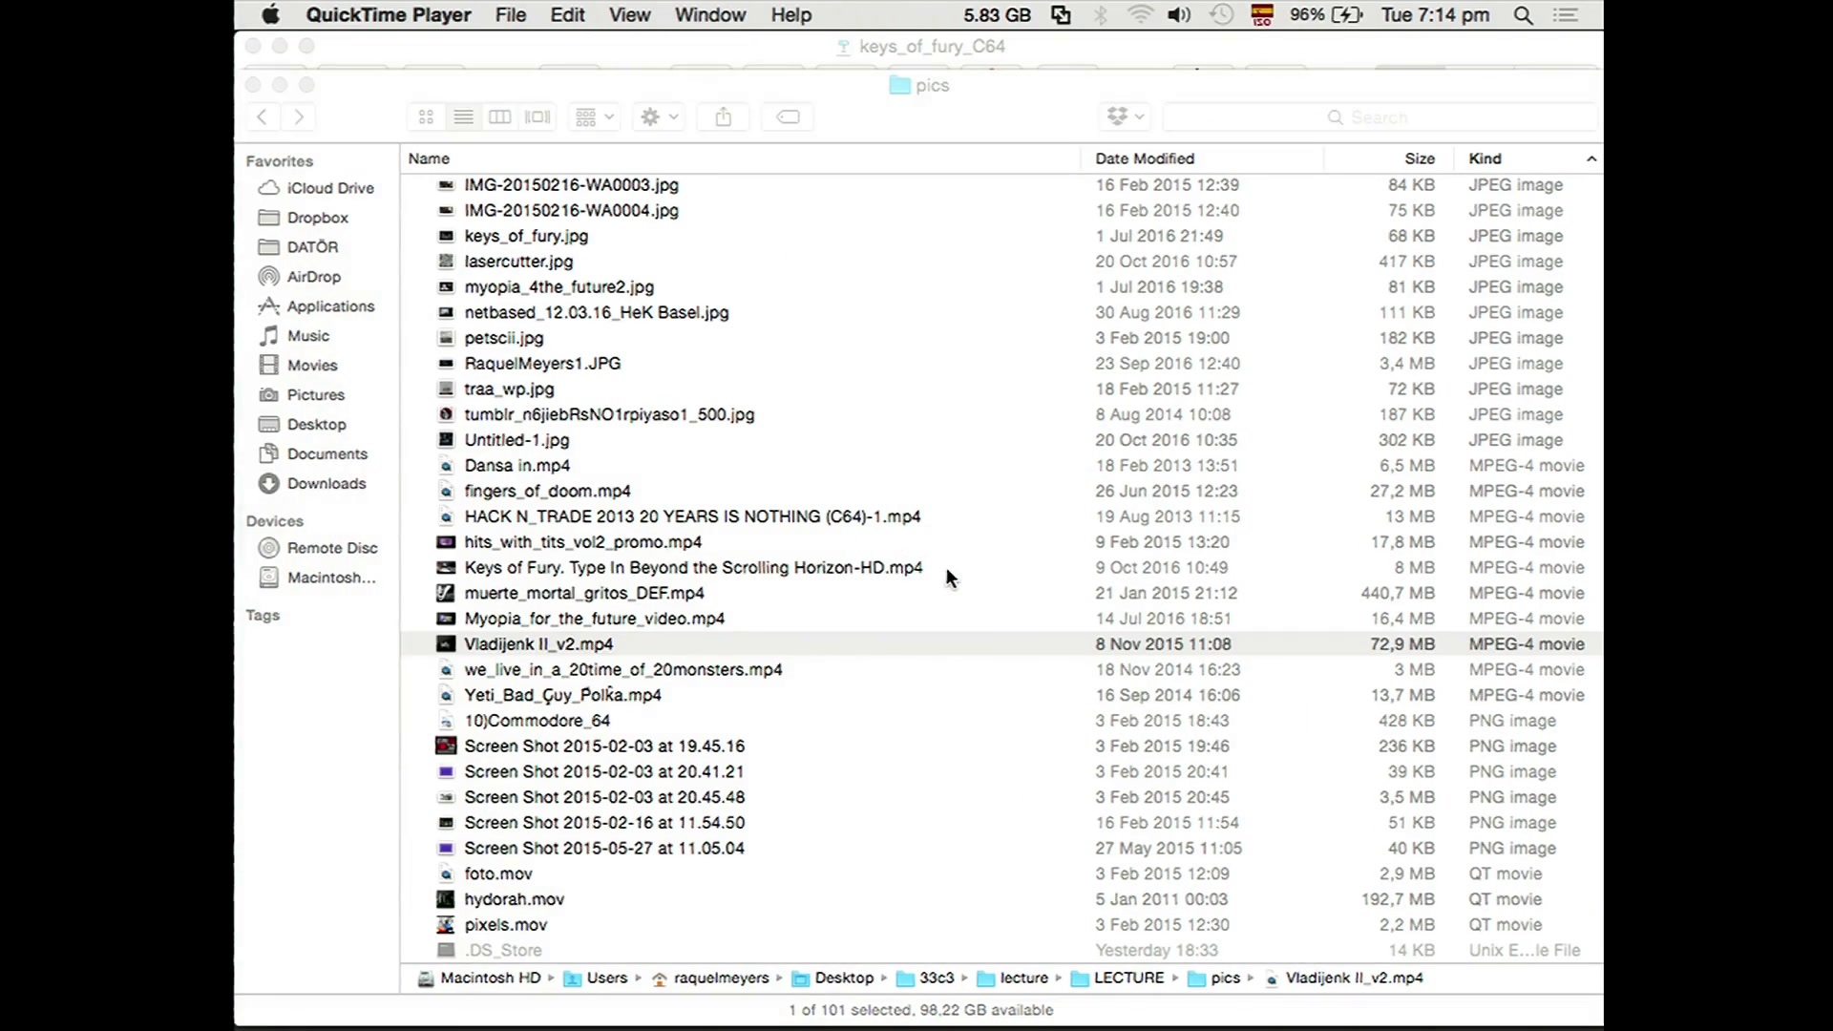Click the Share toolbar button
The width and height of the screenshot is (1833, 1031).
click(724, 116)
